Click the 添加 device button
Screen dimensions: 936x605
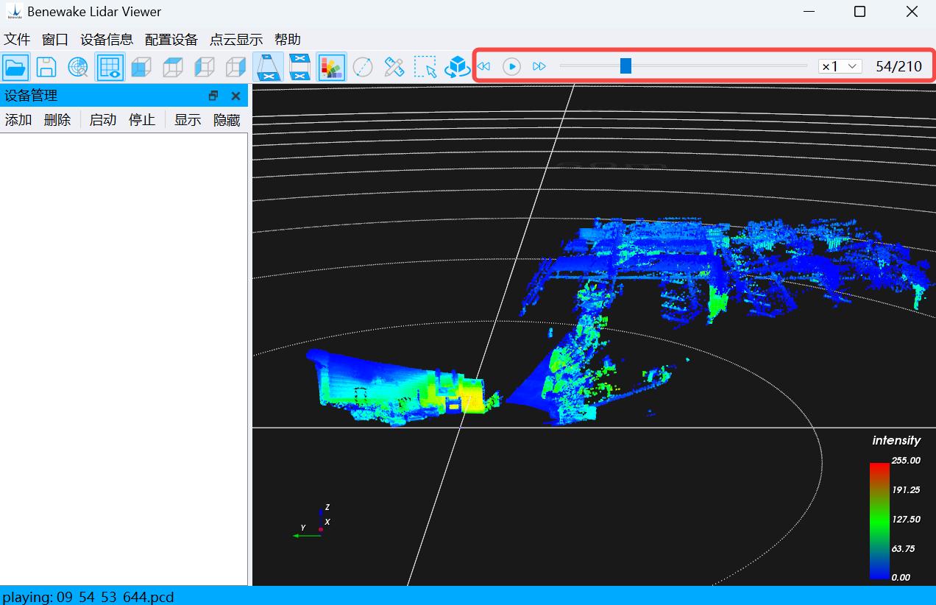pyautogui.click(x=18, y=120)
